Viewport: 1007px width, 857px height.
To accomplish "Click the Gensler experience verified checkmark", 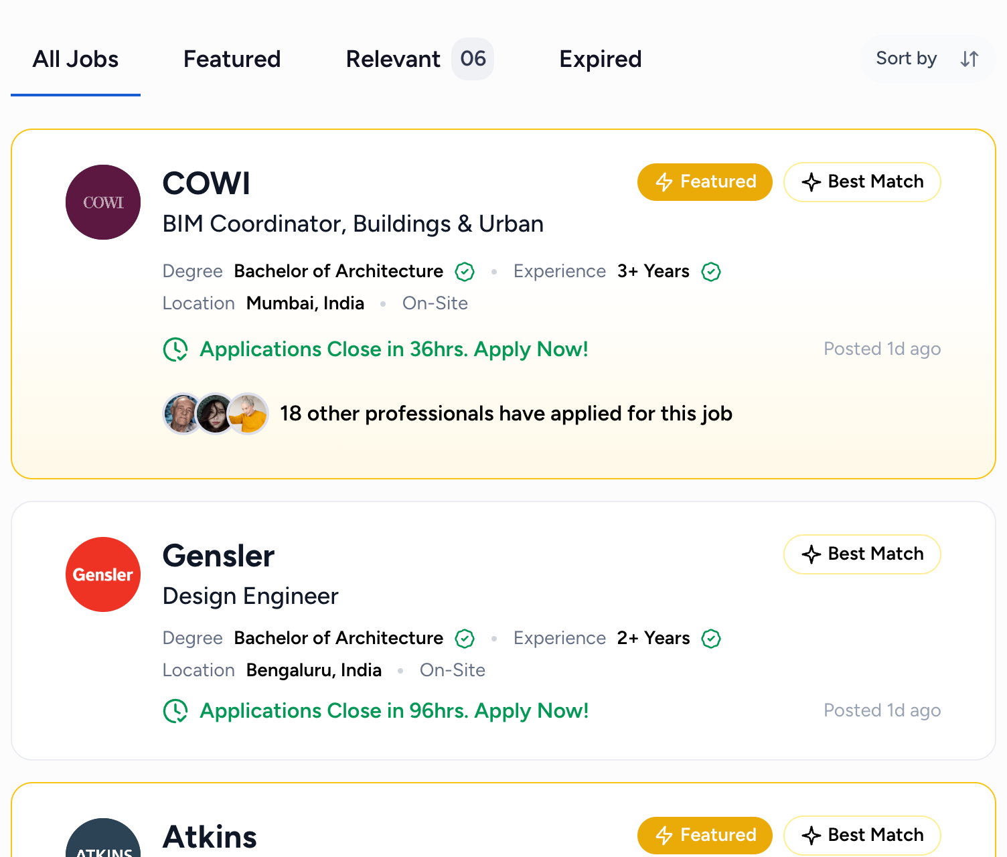I will coord(711,638).
